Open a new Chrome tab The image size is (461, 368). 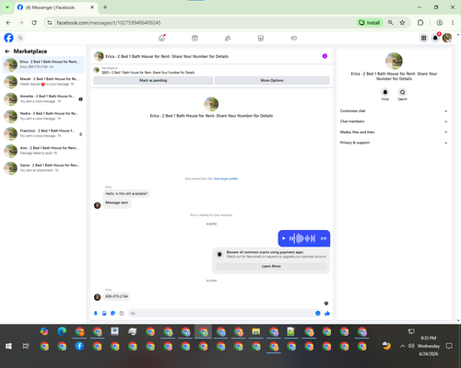click(x=105, y=7)
